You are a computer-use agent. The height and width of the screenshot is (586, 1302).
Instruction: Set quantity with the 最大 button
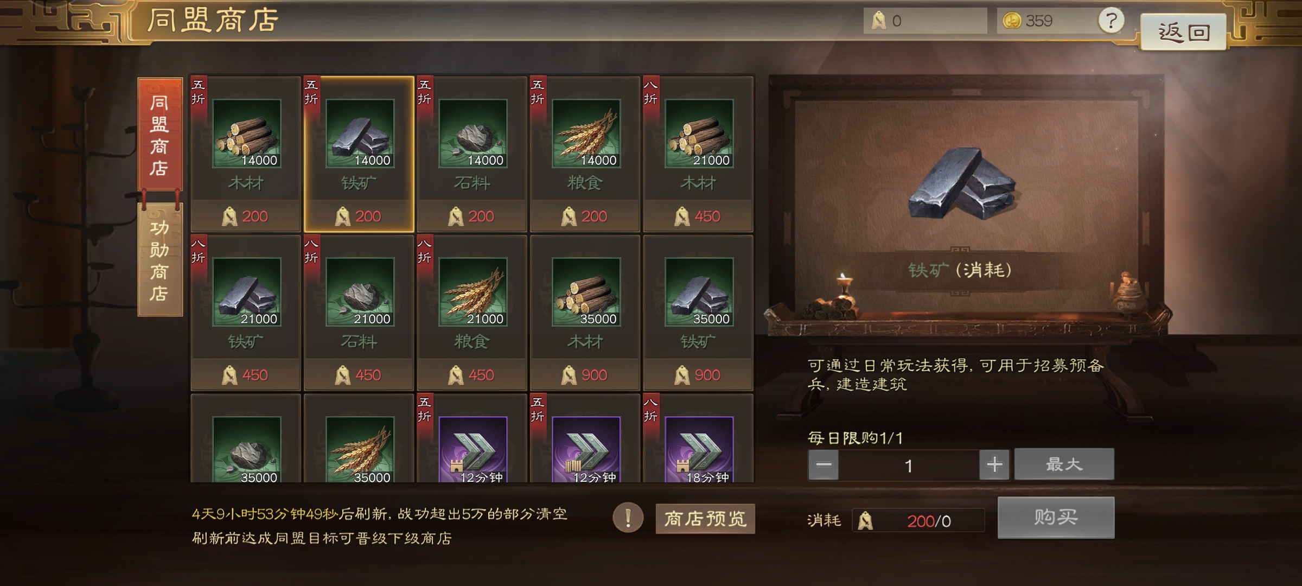1064,464
